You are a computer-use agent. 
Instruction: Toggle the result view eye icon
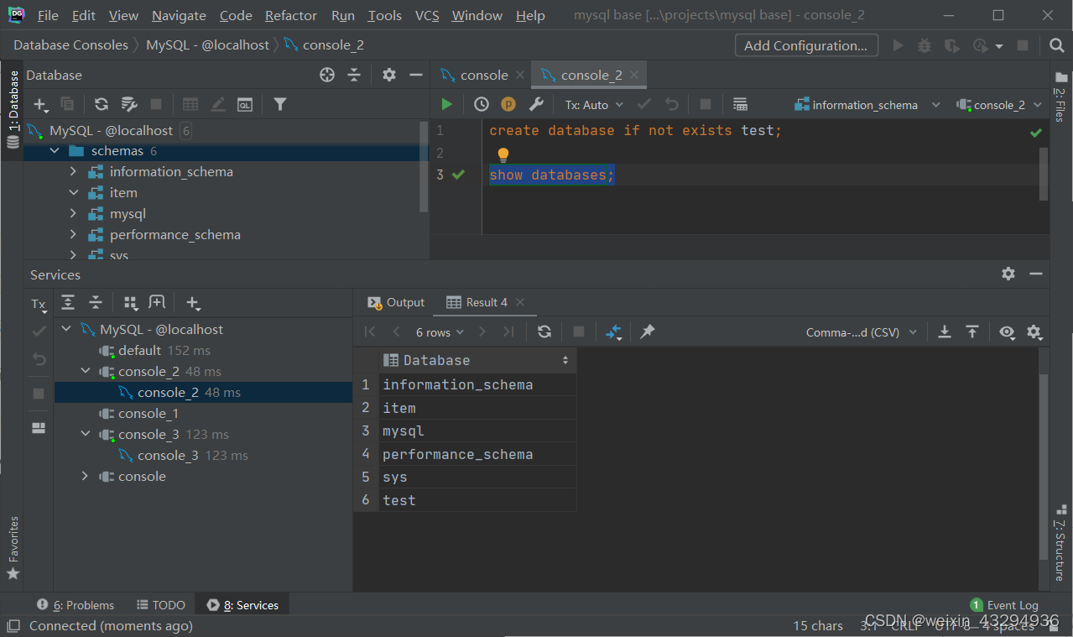pos(1007,332)
